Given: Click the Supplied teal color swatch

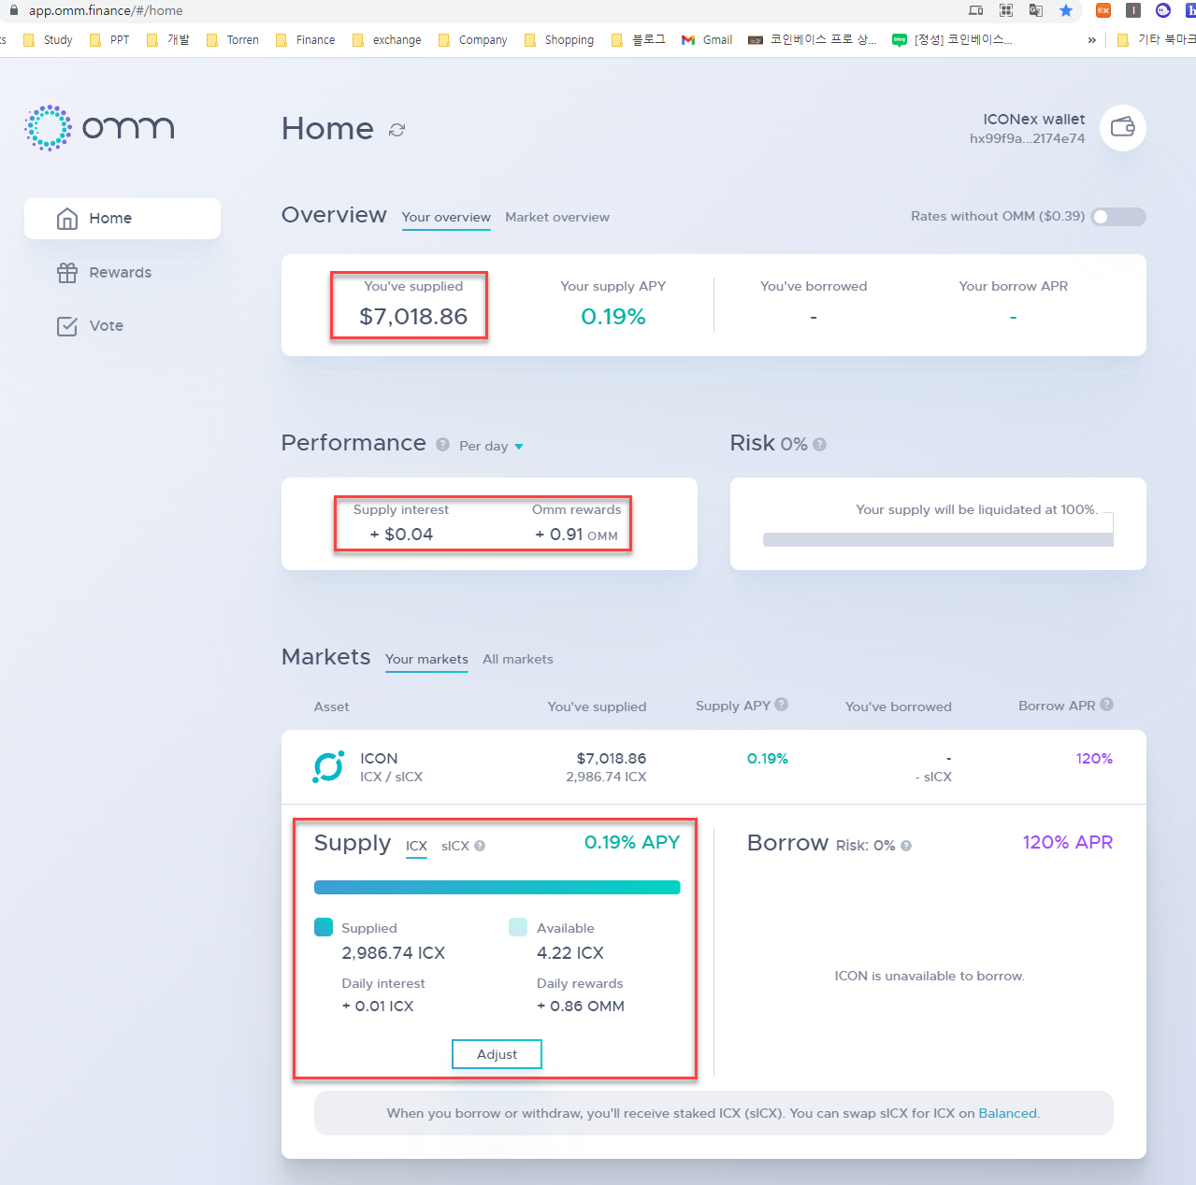Looking at the screenshot, I should (324, 927).
